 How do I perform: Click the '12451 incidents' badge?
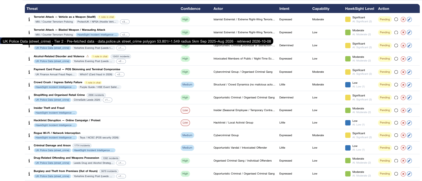[x=121, y=56]
